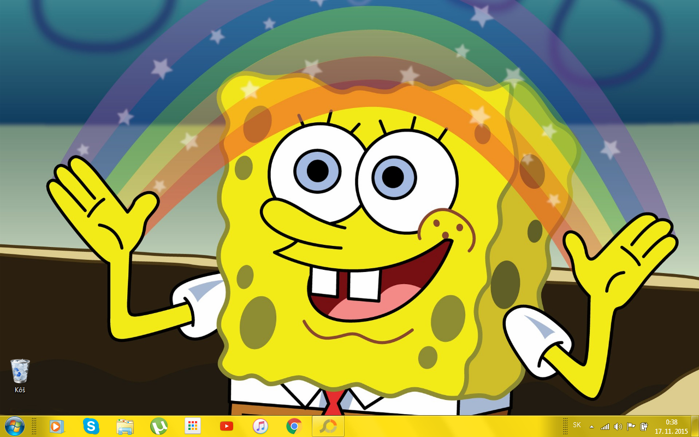Screen dimensions: 699x437
Task: Click the power plug battery icon
Action: point(644,427)
